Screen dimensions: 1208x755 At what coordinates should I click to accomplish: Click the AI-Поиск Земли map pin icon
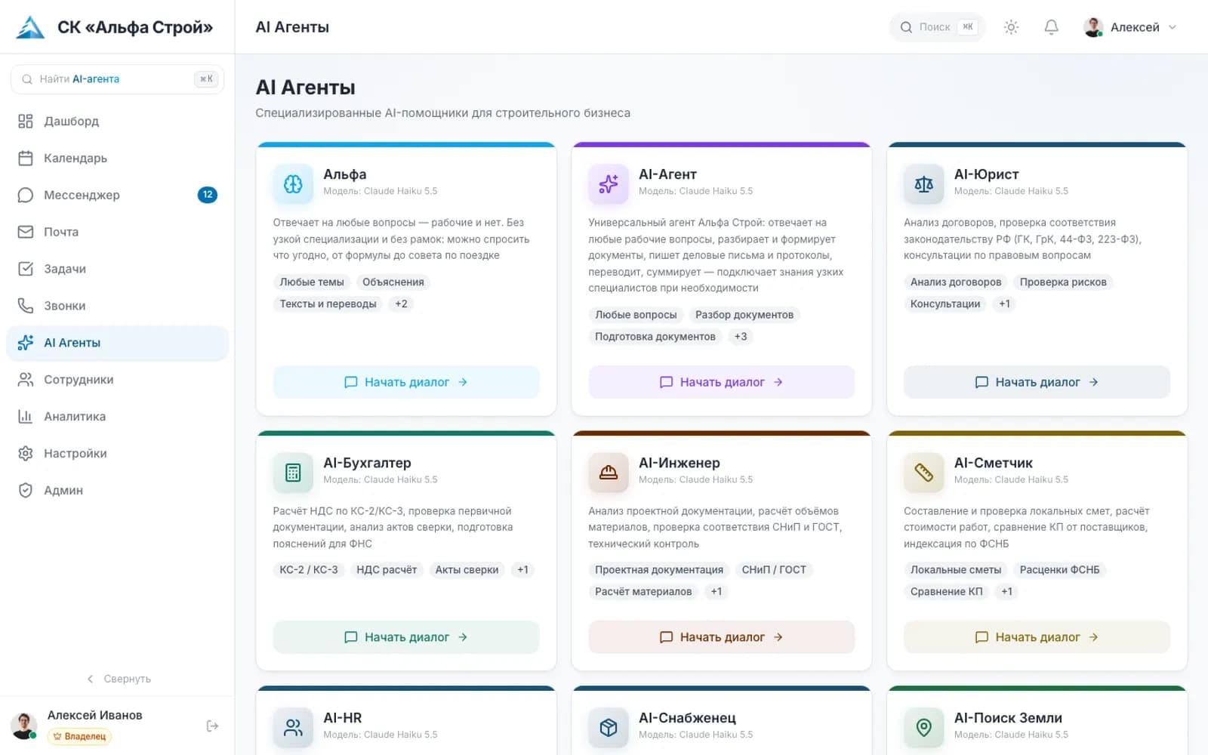pyautogui.click(x=924, y=727)
